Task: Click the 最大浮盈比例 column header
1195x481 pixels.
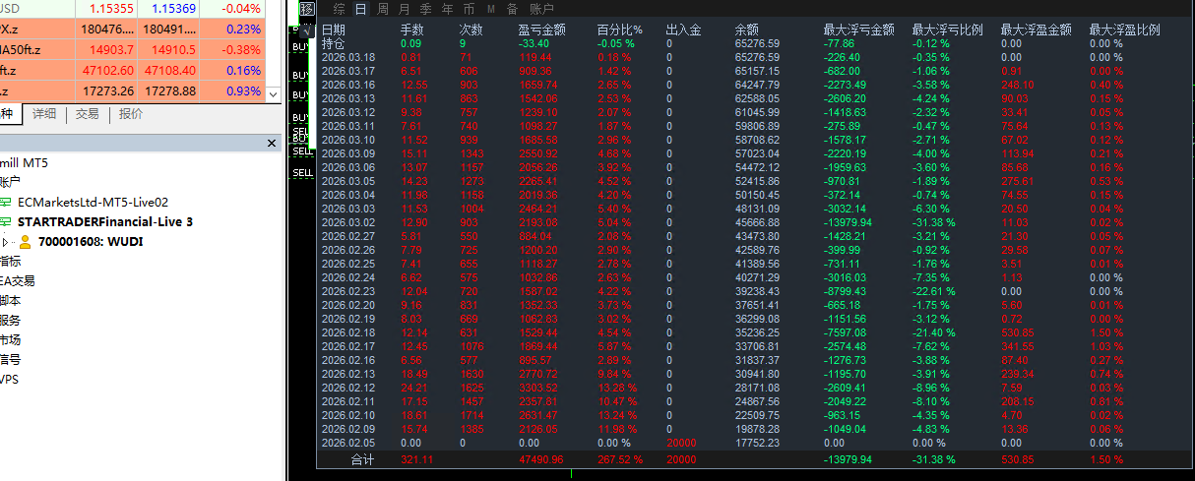Action: tap(1125, 30)
